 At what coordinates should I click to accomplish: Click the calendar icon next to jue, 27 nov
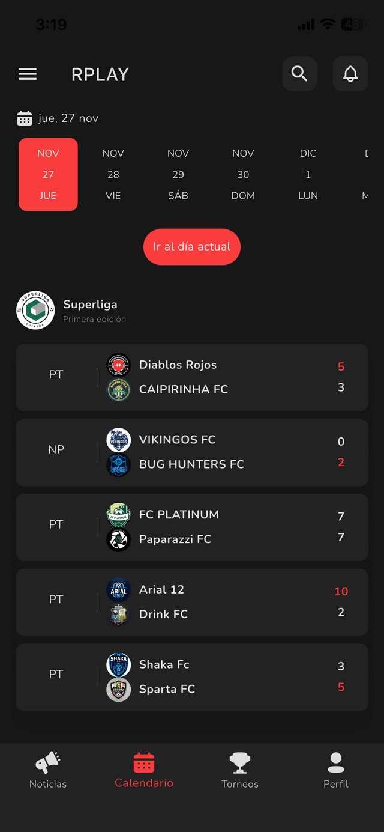pyautogui.click(x=24, y=118)
